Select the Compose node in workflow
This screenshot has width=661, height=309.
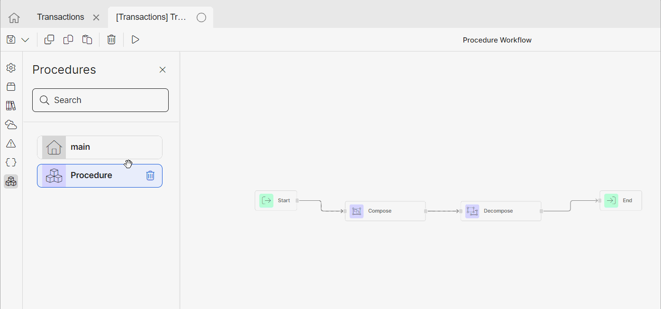[x=385, y=211]
